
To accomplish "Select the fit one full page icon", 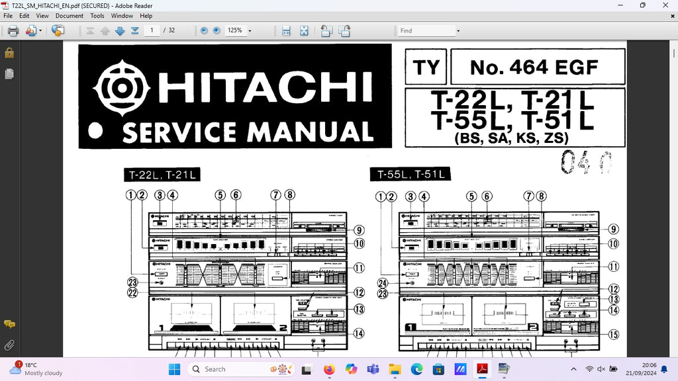I will point(304,30).
